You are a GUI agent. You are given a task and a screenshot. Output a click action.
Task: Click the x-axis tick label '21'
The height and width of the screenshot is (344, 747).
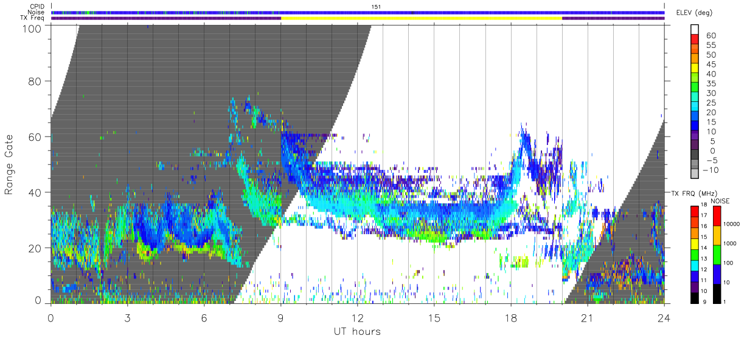coord(588,318)
